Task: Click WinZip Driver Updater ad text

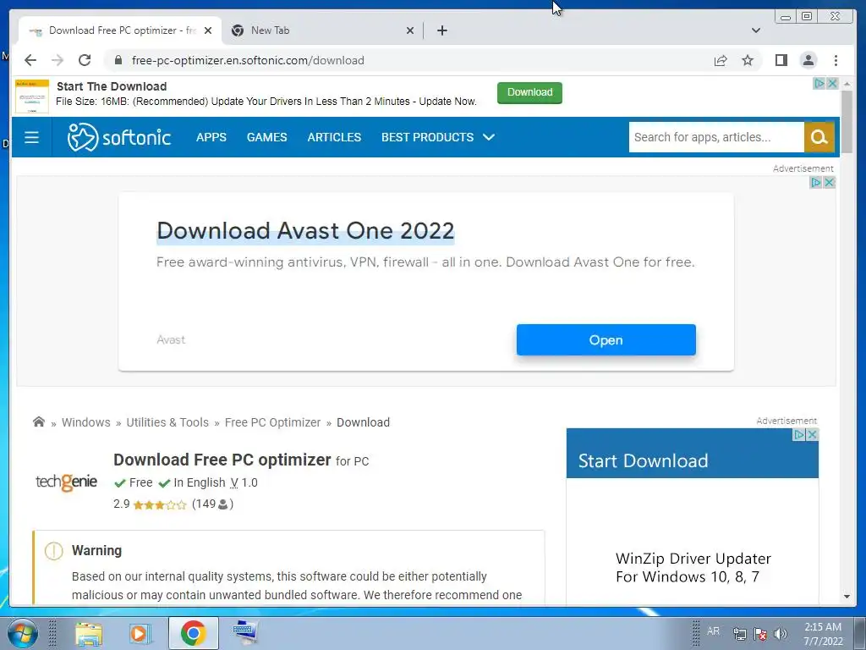Action: [x=693, y=568]
